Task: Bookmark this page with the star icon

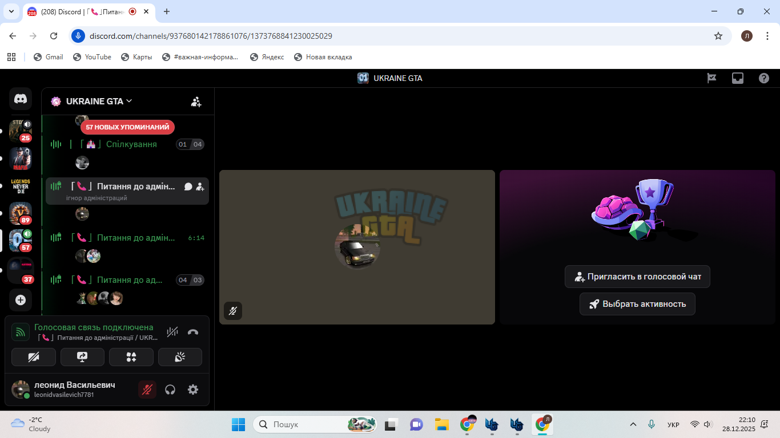Action: (x=718, y=36)
